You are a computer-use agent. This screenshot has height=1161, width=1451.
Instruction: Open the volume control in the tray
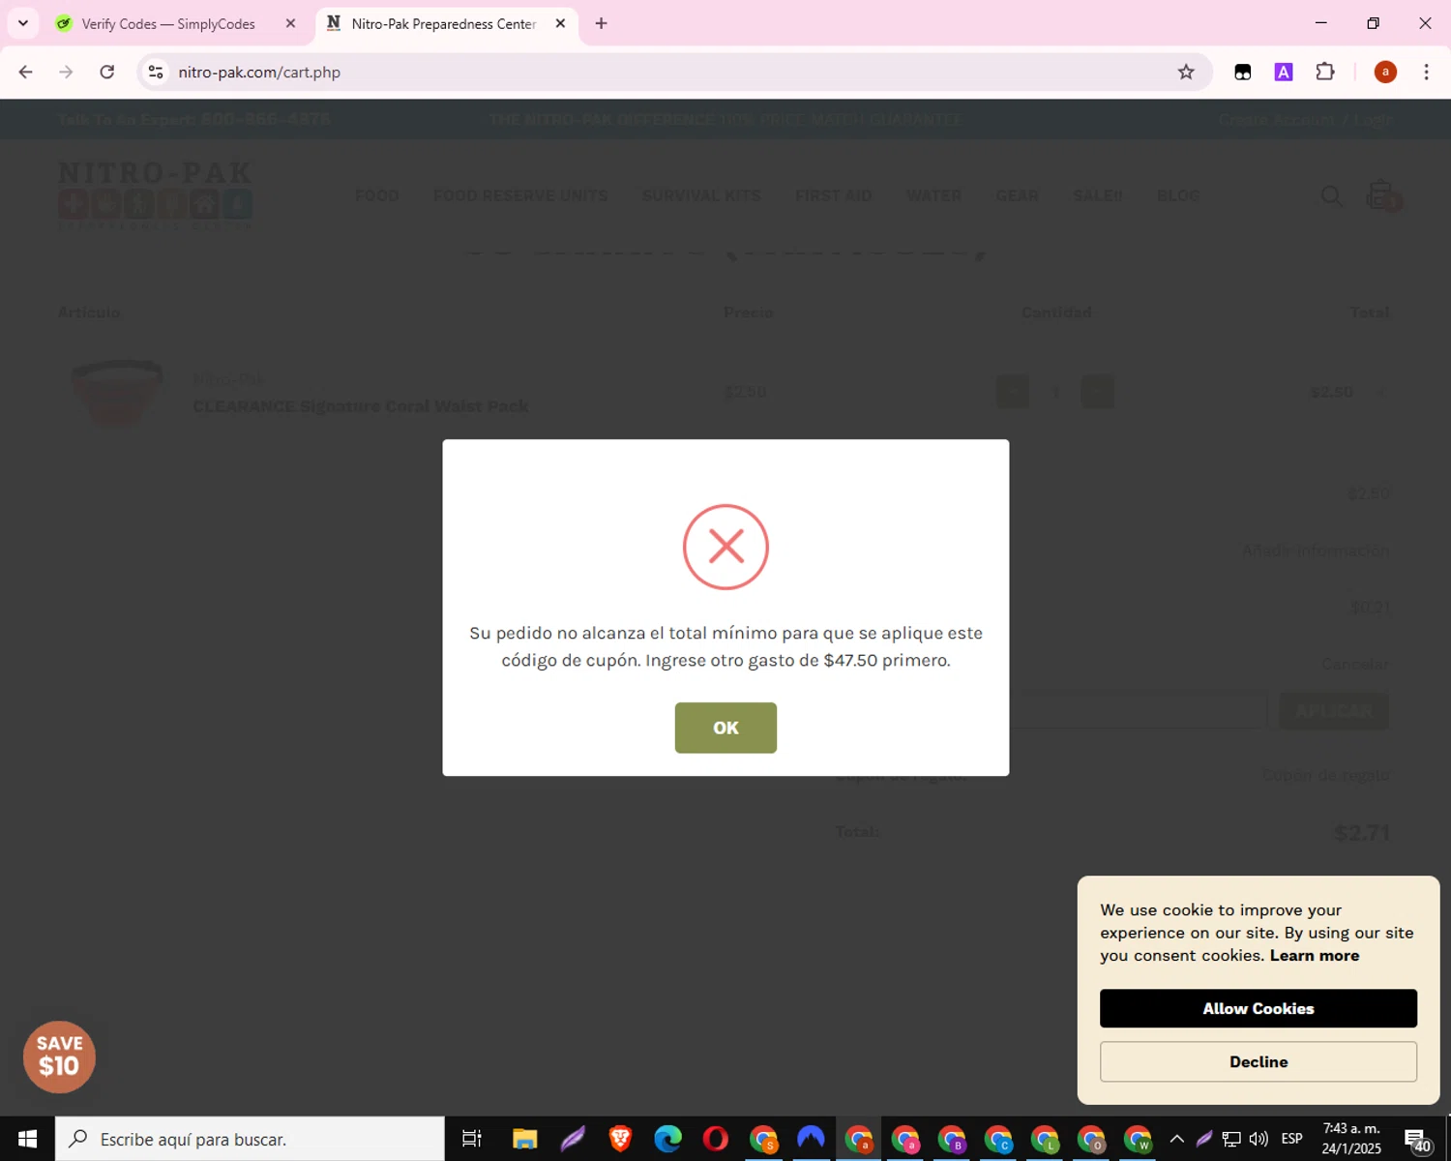(x=1259, y=1139)
